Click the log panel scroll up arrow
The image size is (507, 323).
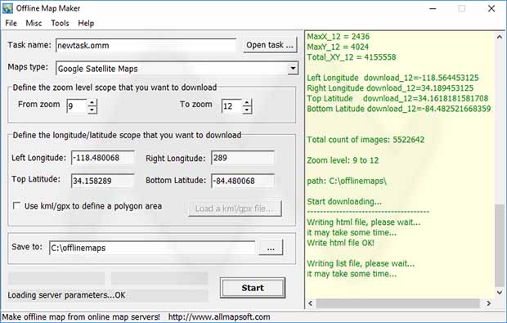pyautogui.click(x=500, y=37)
